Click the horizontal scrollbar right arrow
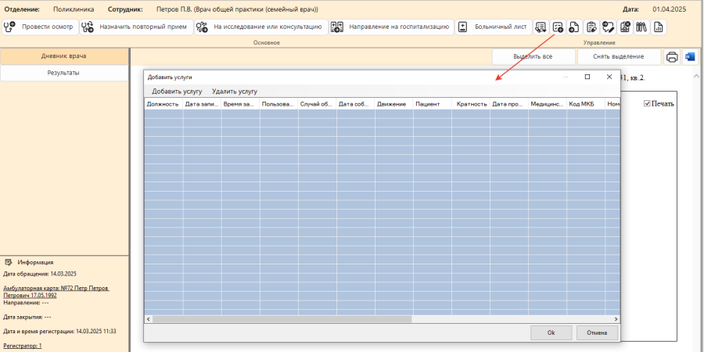Image resolution: width=704 pixels, height=352 pixels. point(616,319)
